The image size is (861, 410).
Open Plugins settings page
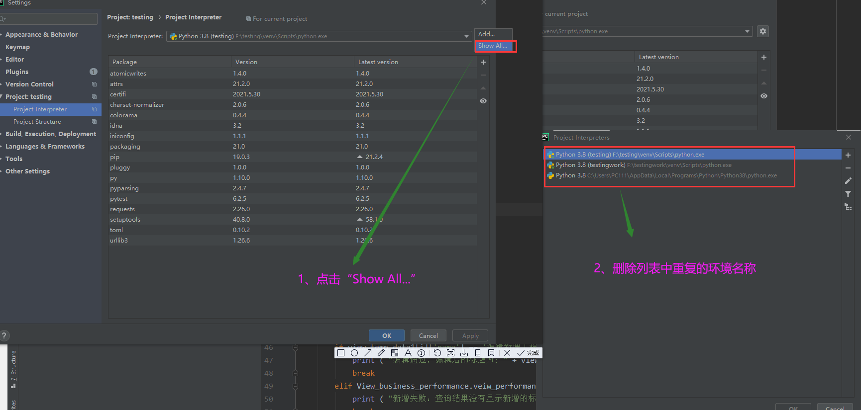coord(17,72)
